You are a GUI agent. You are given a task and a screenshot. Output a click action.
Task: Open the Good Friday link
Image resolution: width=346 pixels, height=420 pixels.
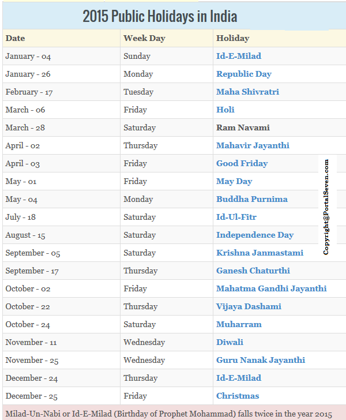242,163
